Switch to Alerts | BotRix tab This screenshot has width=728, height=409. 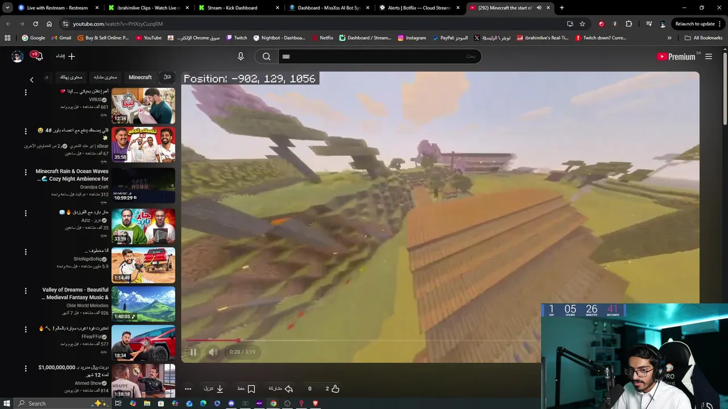[x=419, y=8]
